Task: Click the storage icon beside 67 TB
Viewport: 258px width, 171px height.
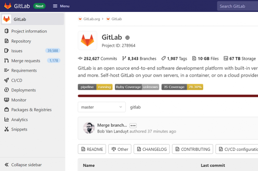Action: (x=226, y=58)
